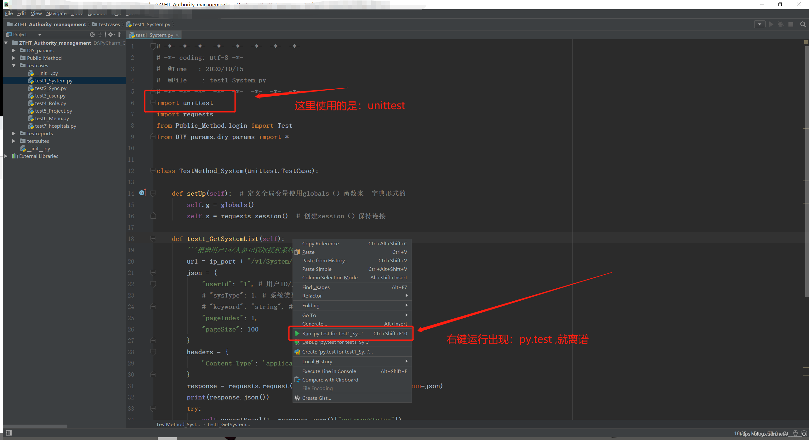Screen dimensions: 809x440
Task: Open the Go To submenu
Action: (352, 315)
